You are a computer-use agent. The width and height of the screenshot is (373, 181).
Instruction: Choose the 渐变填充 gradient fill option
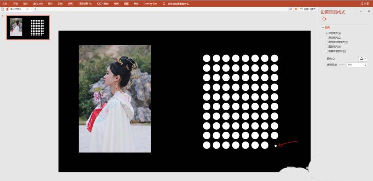(326, 38)
